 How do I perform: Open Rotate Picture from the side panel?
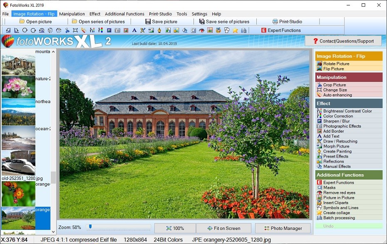point(336,64)
